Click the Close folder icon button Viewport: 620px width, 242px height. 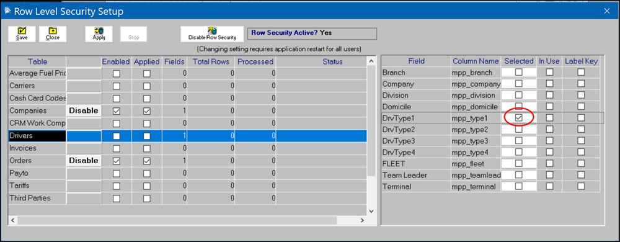pos(53,34)
